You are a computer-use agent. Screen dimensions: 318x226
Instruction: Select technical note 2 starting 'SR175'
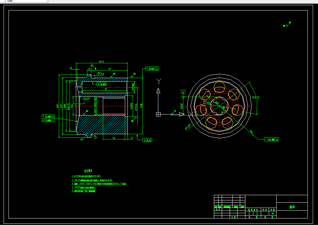click(92, 180)
